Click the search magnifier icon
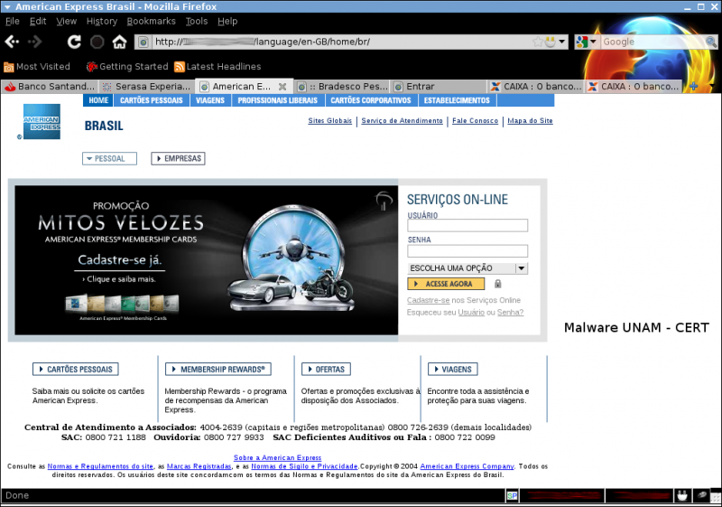 (711, 42)
